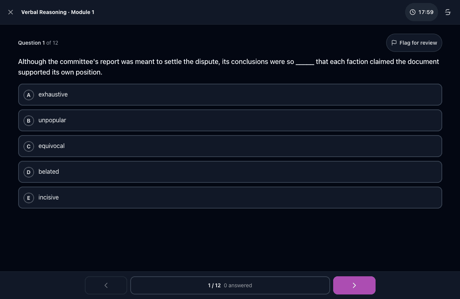Select answer A exhaustive
460x299 pixels.
tap(230, 95)
